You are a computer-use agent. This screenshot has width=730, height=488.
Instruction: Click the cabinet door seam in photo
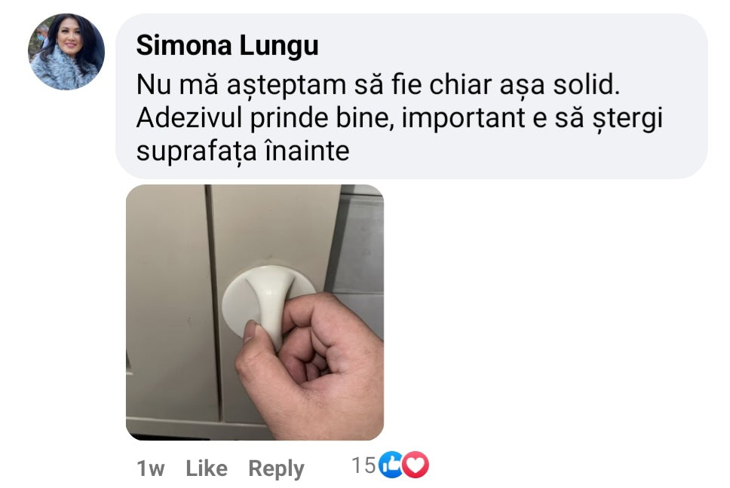(x=213, y=302)
